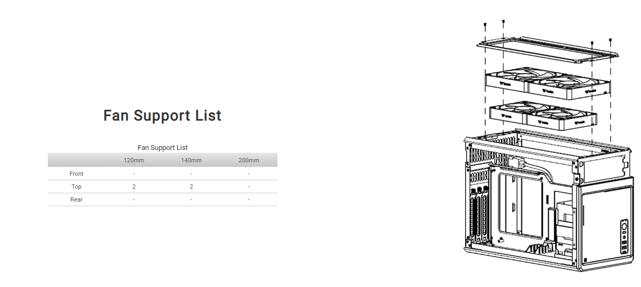Image resolution: width=641 pixels, height=287 pixels.
Task: Click the rightmost screw above the top panel
Action: [610, 40]
